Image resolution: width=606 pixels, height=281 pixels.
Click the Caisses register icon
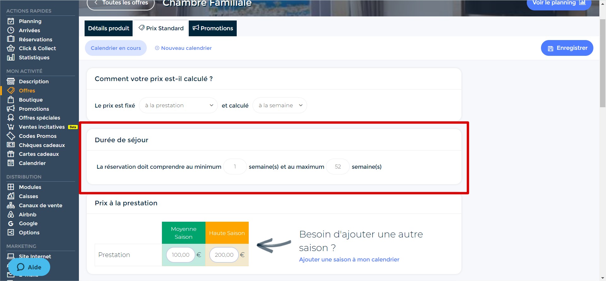point(11,196)
